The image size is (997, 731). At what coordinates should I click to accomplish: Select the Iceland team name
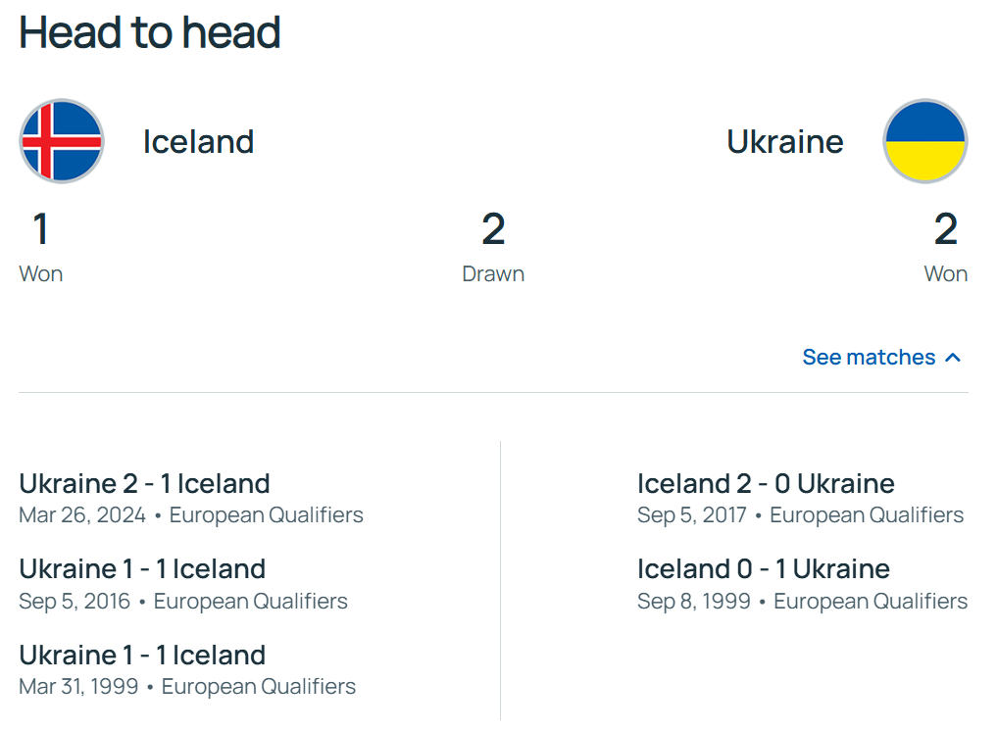198,142
